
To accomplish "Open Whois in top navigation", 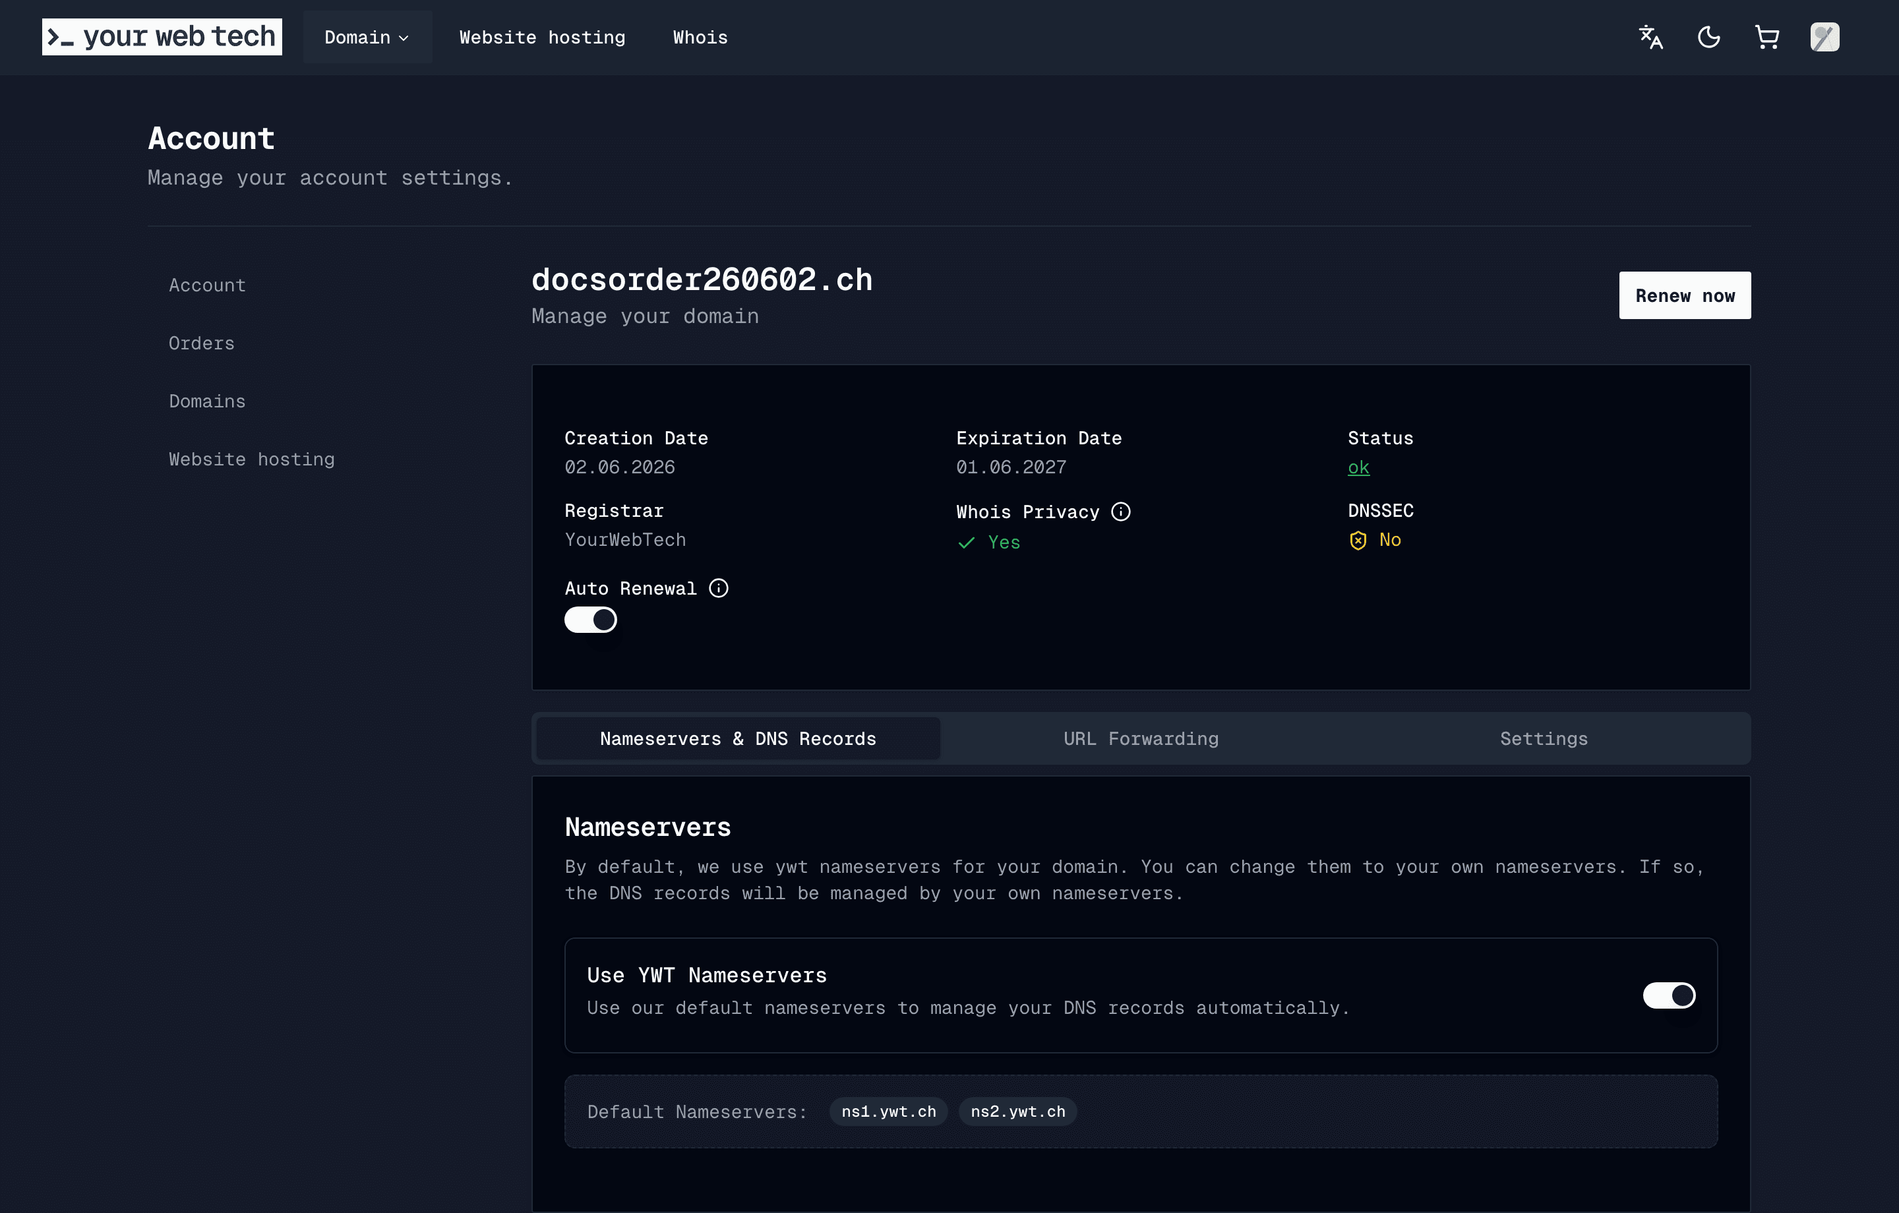I will (x=700, y=37).
